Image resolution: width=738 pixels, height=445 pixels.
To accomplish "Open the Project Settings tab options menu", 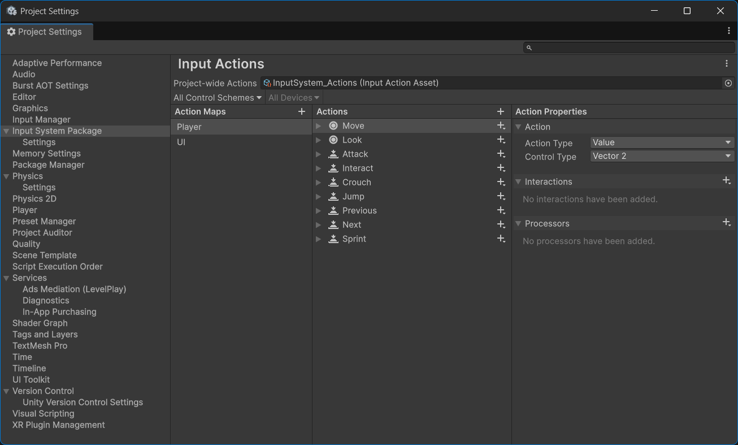I will (x=729, y=31).
